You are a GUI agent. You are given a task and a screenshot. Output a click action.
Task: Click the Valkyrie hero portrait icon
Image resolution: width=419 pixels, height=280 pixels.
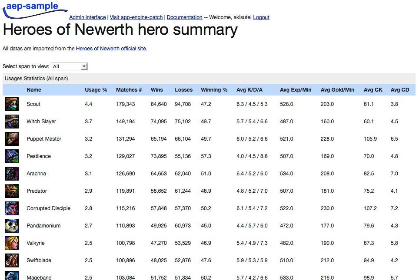[12, 243]
